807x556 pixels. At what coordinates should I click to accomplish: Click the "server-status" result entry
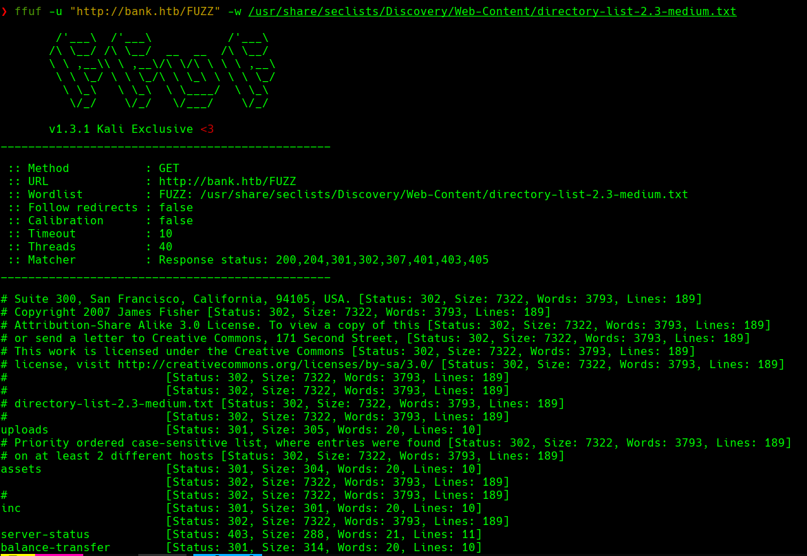click(45, 535)
